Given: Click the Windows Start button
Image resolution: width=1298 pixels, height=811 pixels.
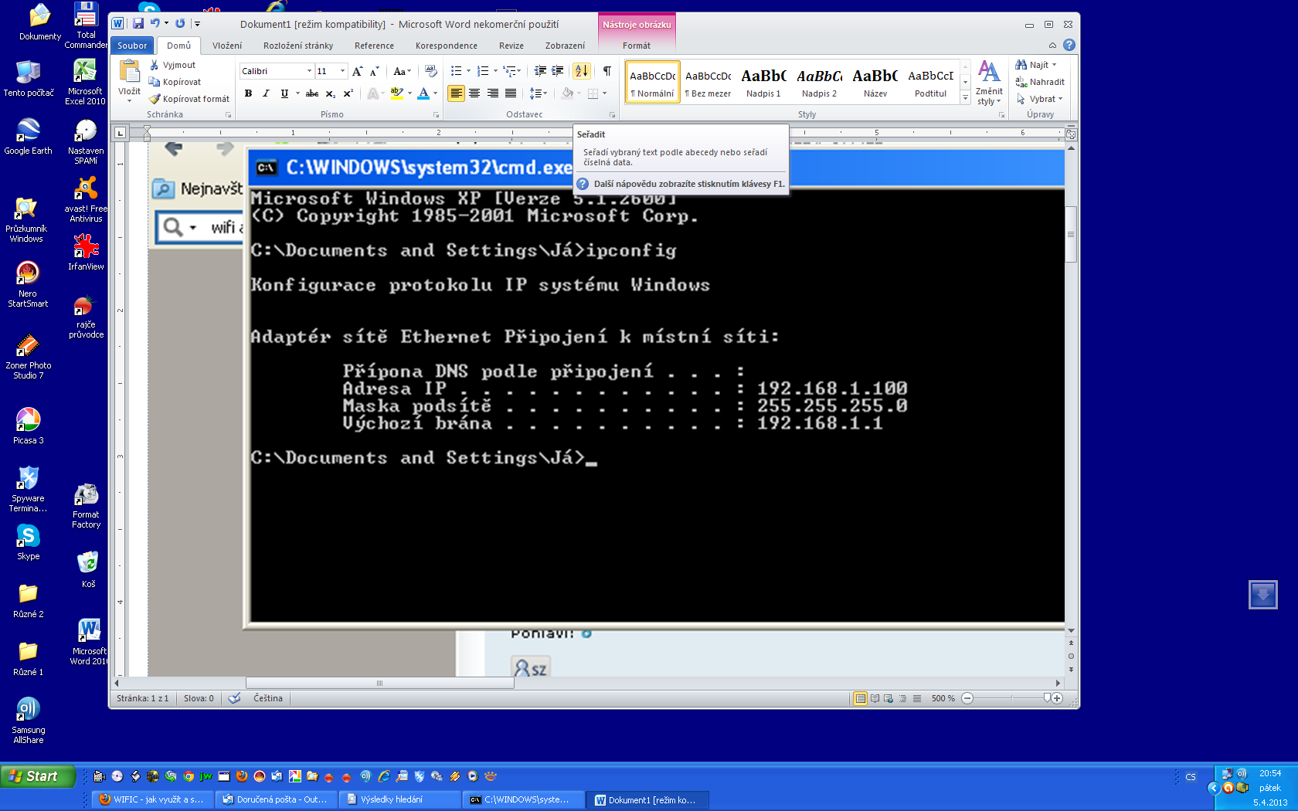Looking at the screenshot, I should (38, 776).
